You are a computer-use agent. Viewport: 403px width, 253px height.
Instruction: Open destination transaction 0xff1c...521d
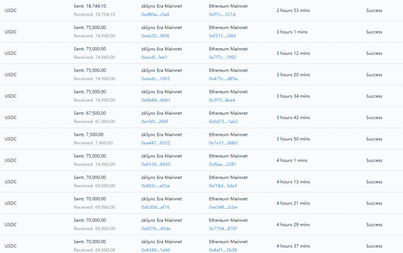tap(222, 15)
